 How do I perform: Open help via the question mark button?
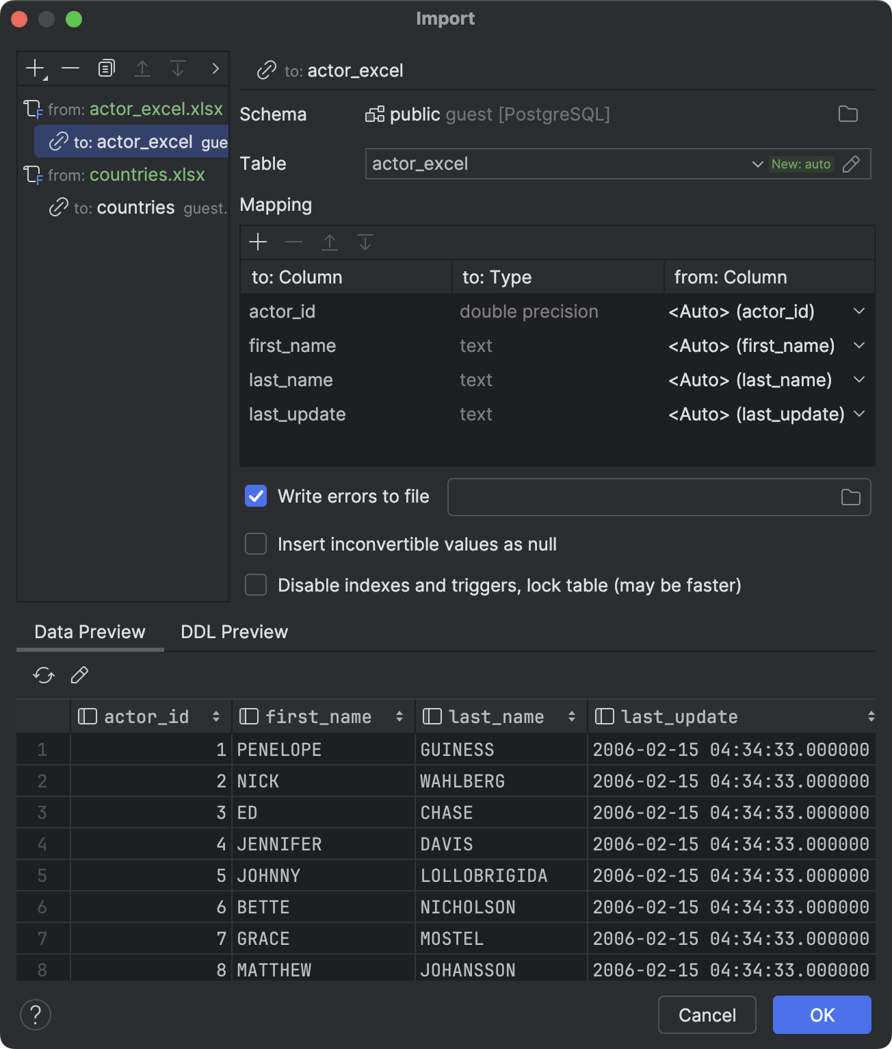35,1015
